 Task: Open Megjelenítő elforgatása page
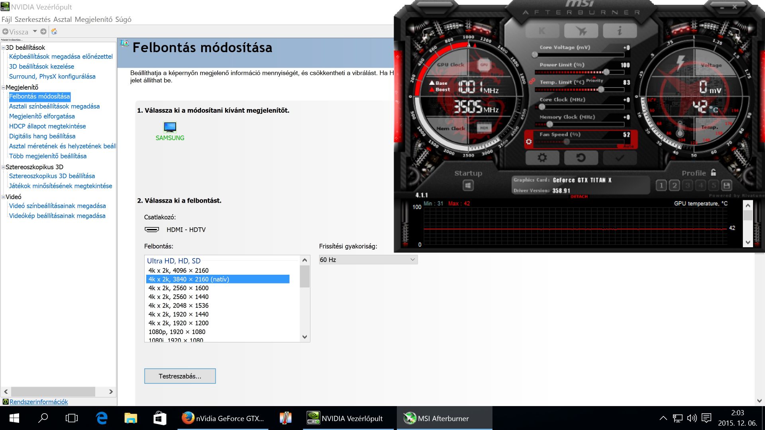click(x=42, y=116)
